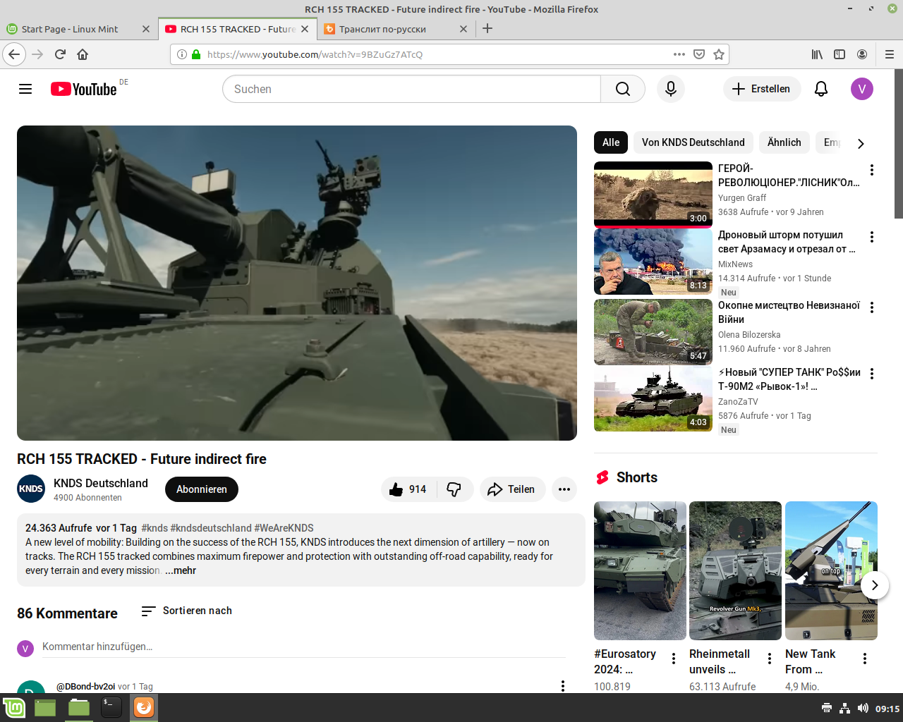Reload the current page
The width and height of the screenshot is (903, 722).
(60, 54)
